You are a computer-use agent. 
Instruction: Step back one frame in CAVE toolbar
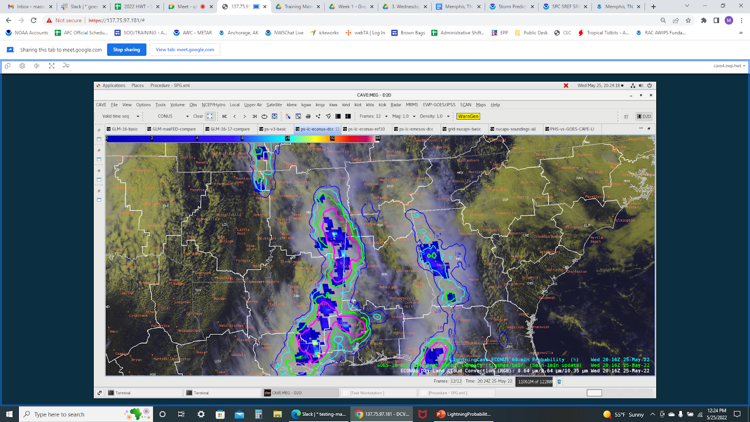[x=234, y=116]
